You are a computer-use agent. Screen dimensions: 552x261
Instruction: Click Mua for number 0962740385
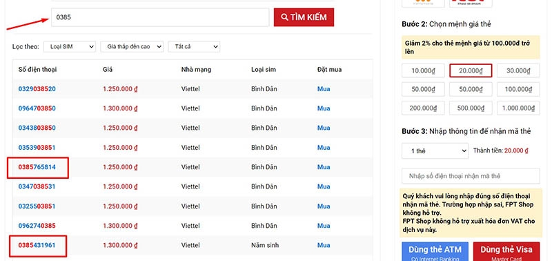(x=324, y=225)
